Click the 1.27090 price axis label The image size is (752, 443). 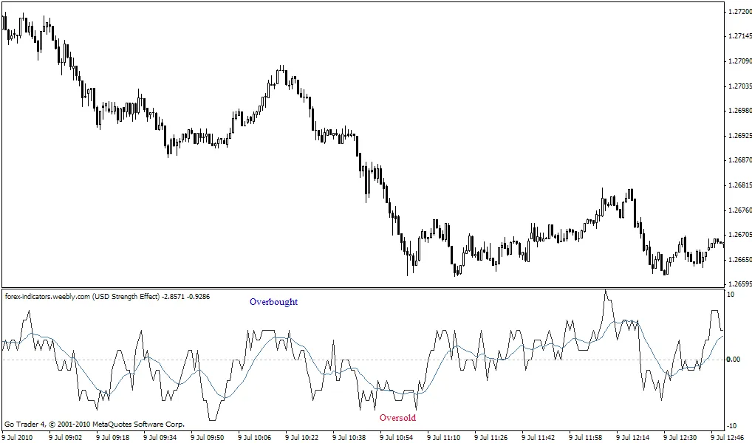(x=739, y=61)
